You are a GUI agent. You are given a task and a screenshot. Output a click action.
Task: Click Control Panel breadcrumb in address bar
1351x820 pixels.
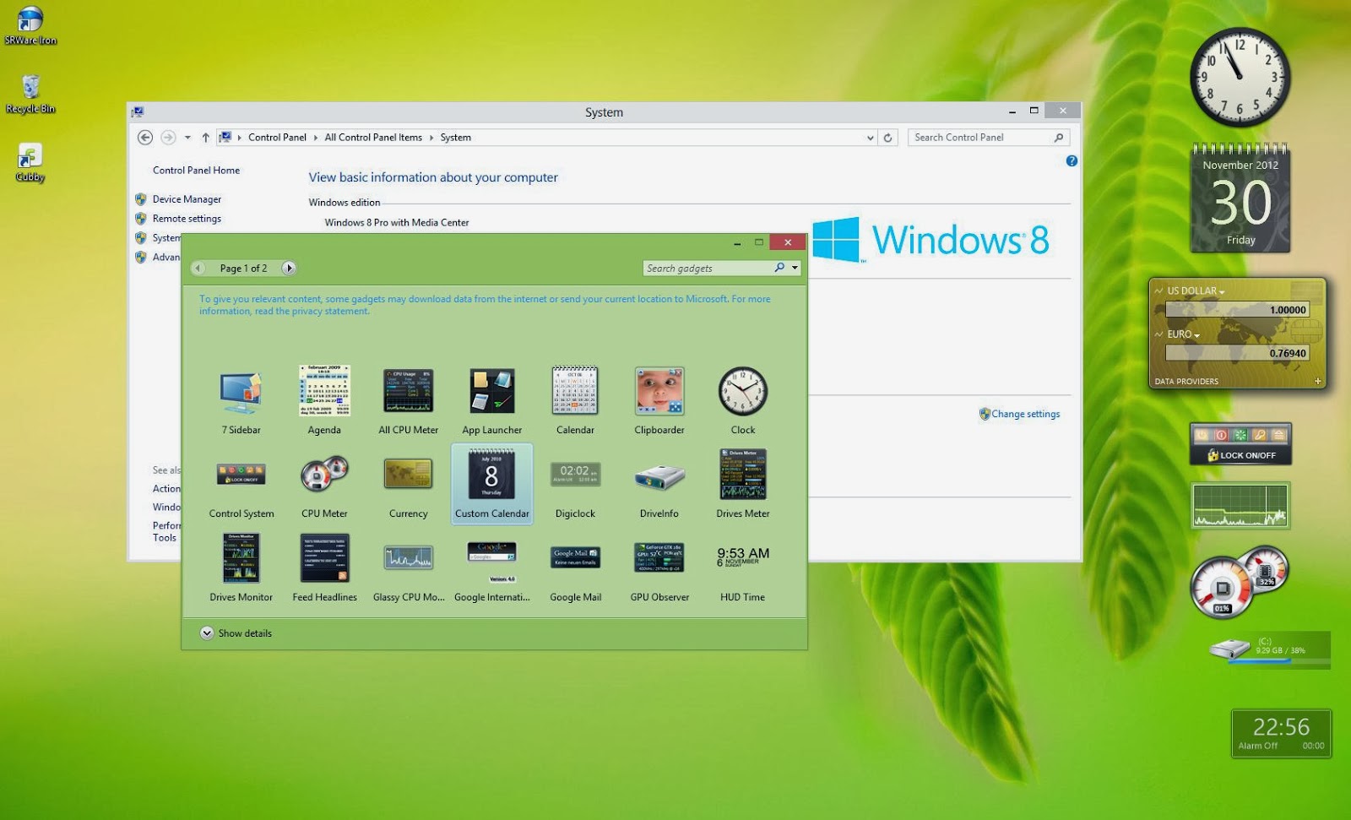[277, 138]
